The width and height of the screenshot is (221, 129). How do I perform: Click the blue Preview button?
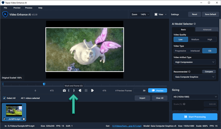[x=157, y=90]
